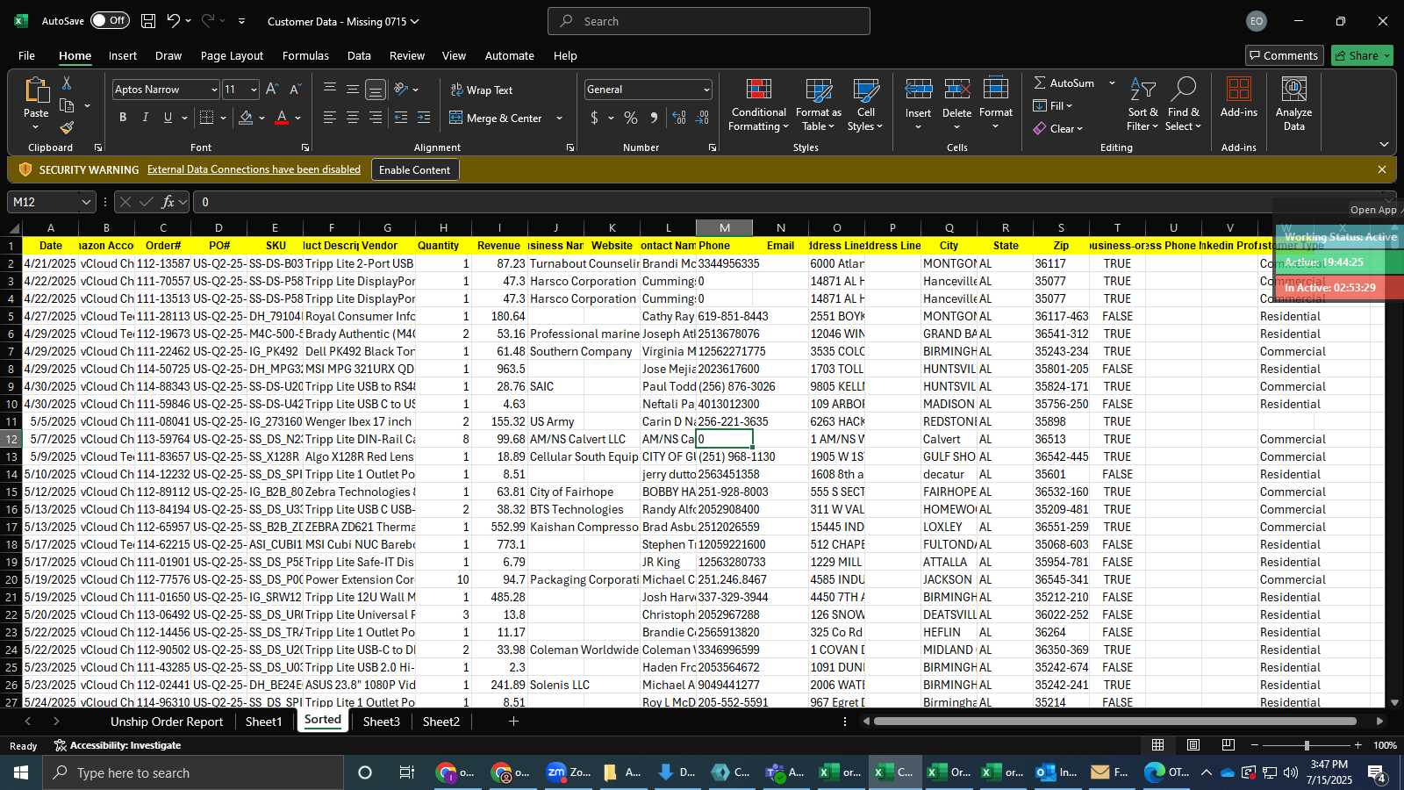
Task: Switch to Sheet3 tab
Action: [381, 722]
